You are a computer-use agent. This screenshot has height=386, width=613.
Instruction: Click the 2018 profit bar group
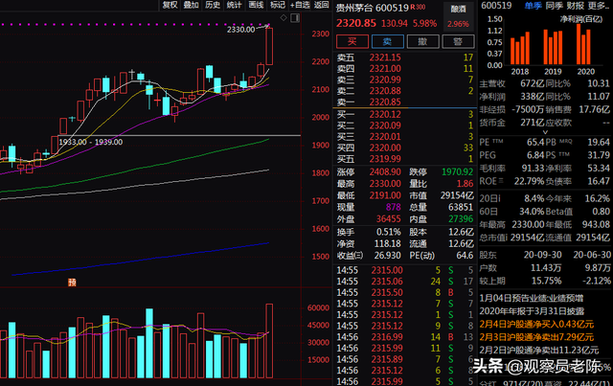[x=520, y=48]
